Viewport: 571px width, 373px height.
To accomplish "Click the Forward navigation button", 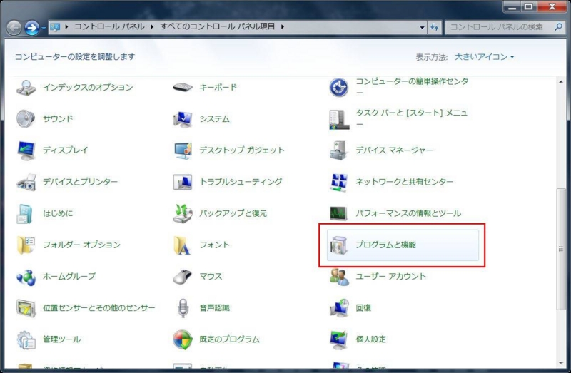I will (x=32, y=28).
